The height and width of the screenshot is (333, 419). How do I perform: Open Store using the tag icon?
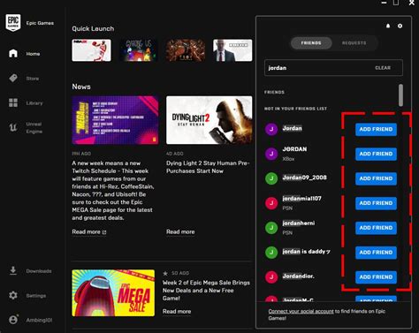pos(13,79)
